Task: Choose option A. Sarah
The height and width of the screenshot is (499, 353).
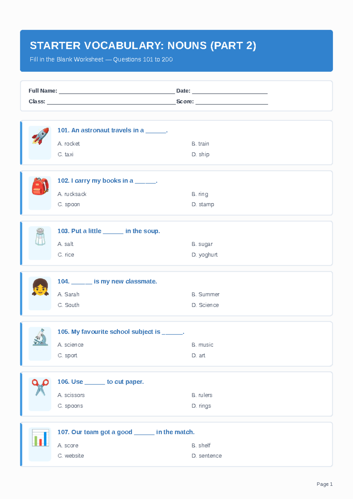Action: 68,294
